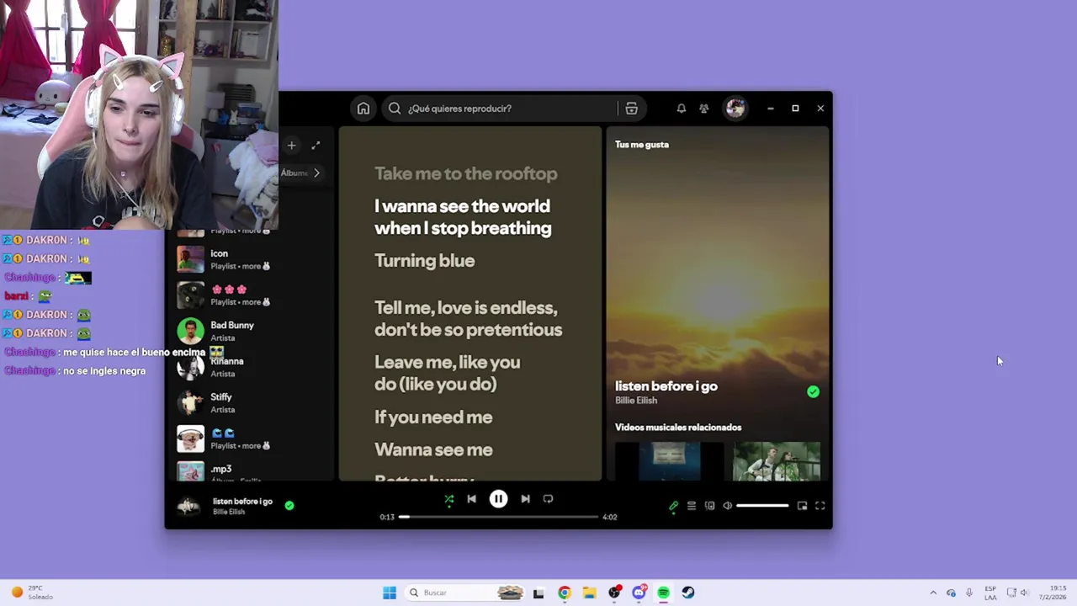
Task: Mute volume using the speaker icon
Action: pyautogui.click(x=728, y=506)
